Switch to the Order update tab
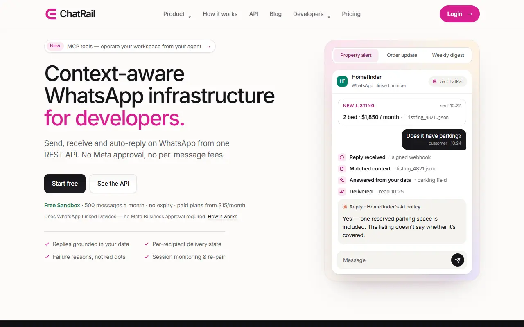524x327 pixels. [402, 55]
